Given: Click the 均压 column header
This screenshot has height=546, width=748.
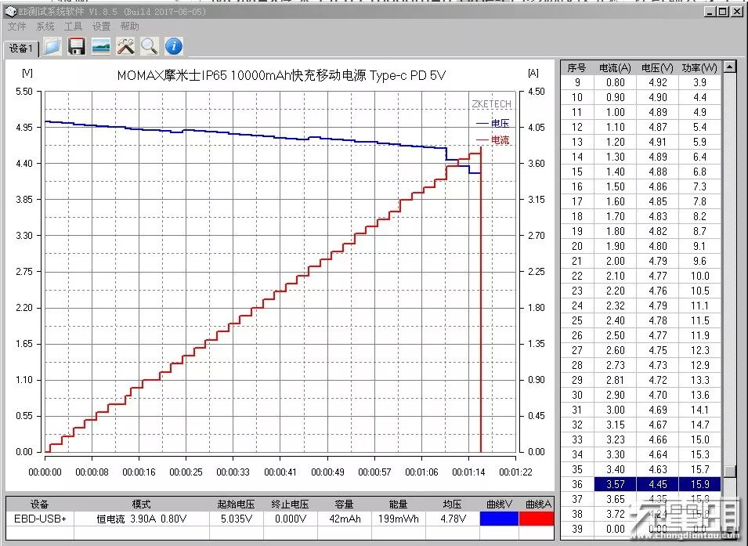Looking at the screenshot, I should click(x=452, y=504).
